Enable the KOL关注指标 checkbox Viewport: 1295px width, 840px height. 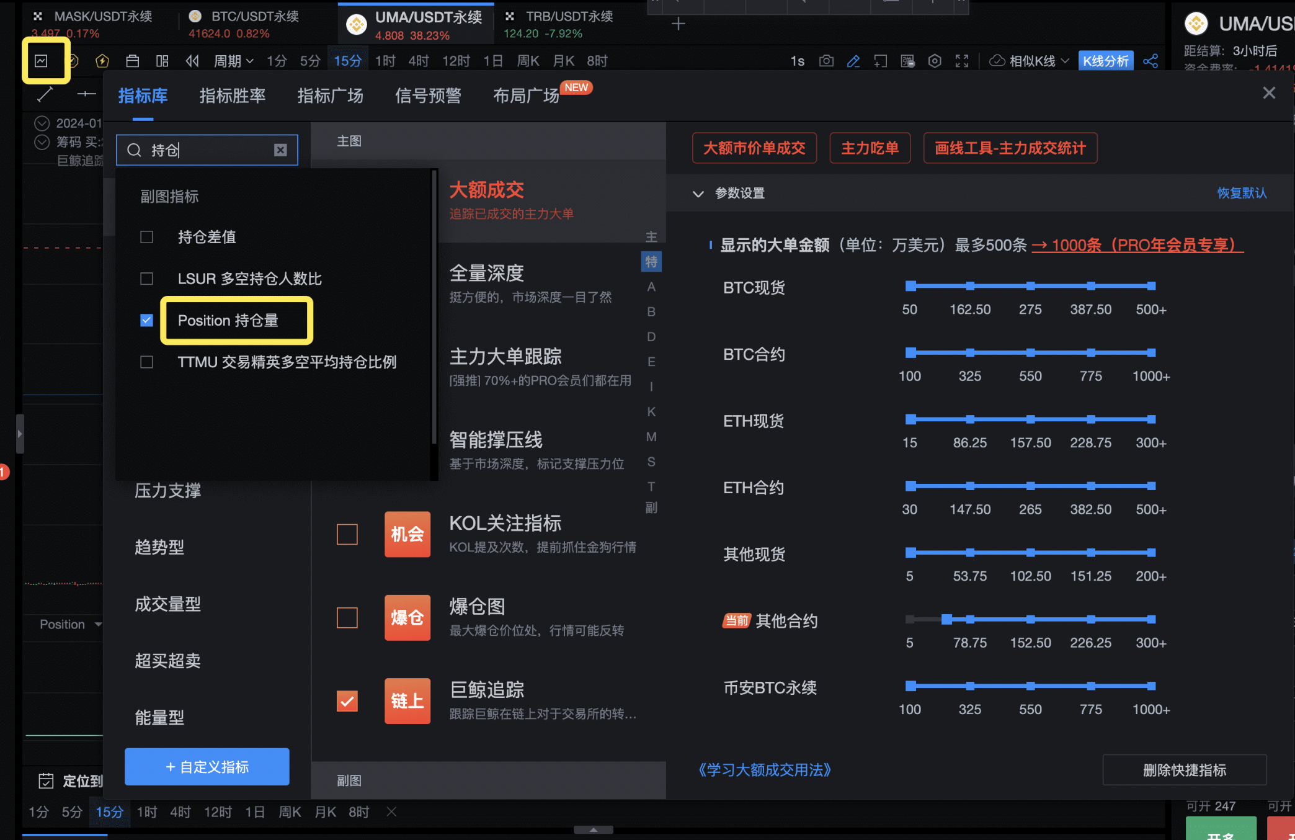[x=347, y=534]
